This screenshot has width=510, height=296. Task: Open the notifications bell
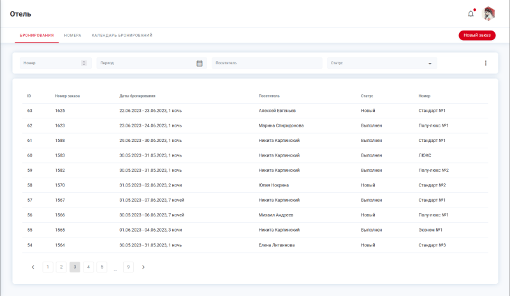(x=470, y=14)
